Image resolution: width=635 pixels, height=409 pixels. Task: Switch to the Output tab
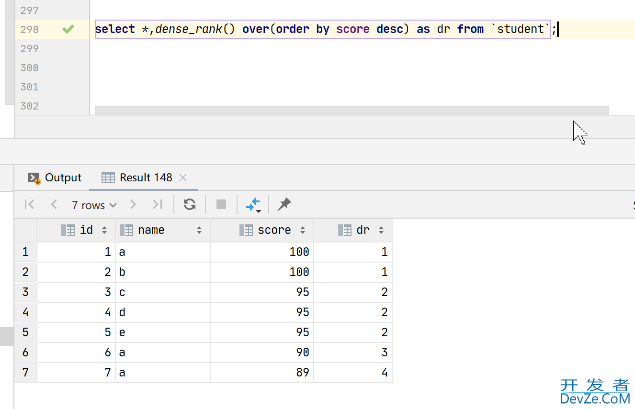pos(55,177)
